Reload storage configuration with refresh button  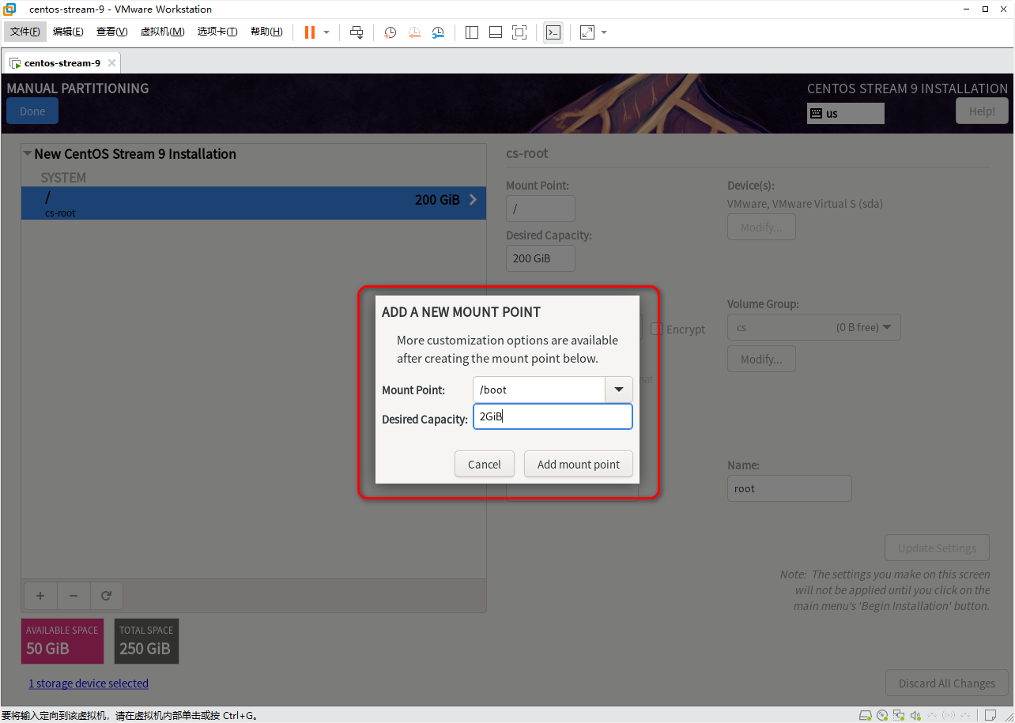[x=106, y=596]
